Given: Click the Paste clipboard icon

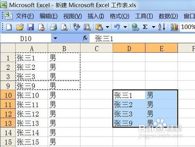Looking at the screenshot, I should (99, 27).
